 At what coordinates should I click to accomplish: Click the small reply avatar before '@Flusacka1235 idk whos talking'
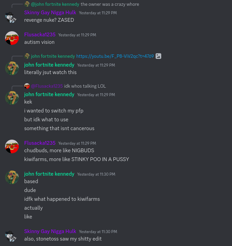[27, 86]
